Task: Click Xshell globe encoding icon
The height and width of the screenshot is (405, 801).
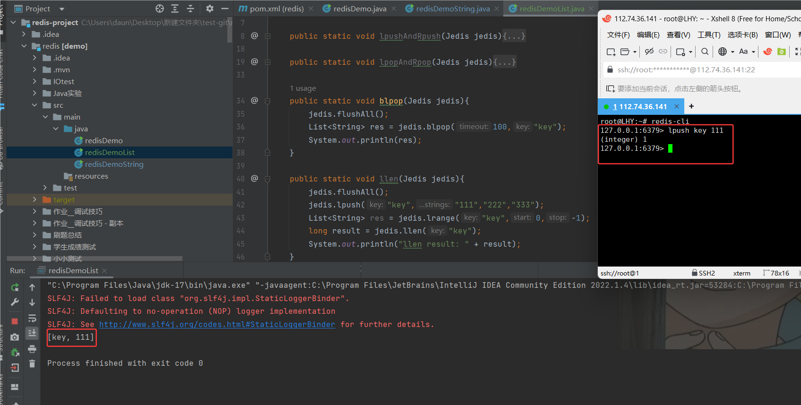Action: point(723,52)
